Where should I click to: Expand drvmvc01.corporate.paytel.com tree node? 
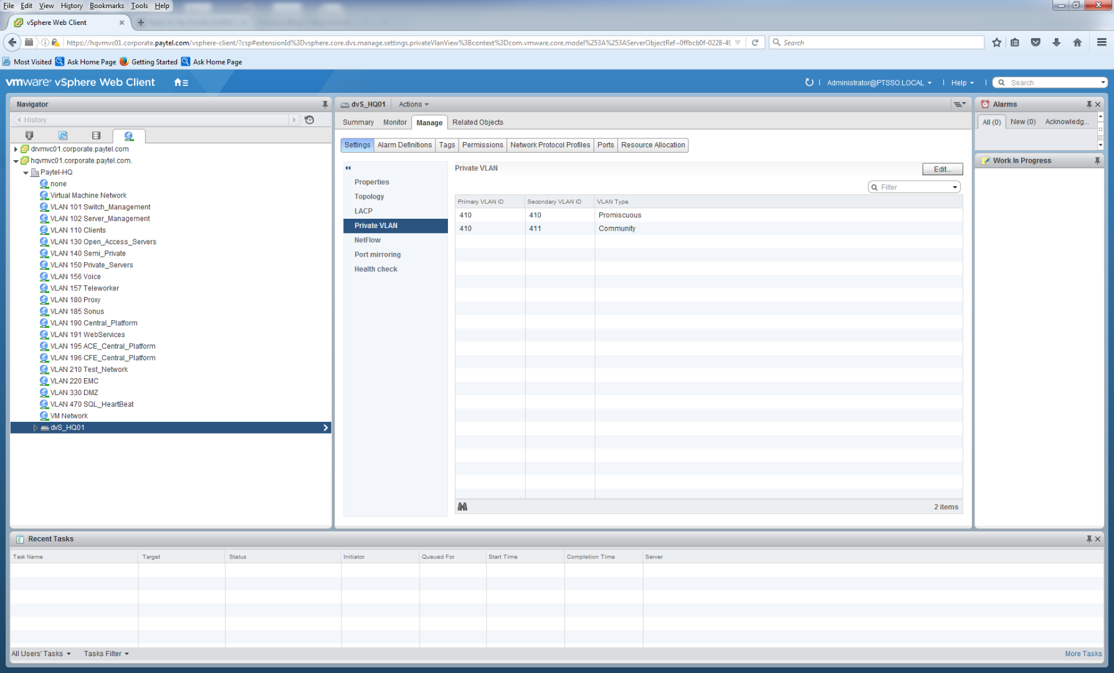pyautogui.click(x=16, y=149)
